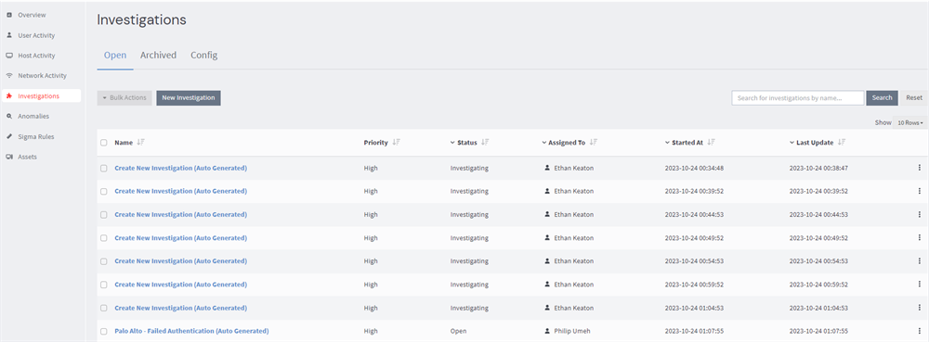Click the 2023-10-24 00:38:47 last update cell
The image size is (929, 342).
point(818,168)
